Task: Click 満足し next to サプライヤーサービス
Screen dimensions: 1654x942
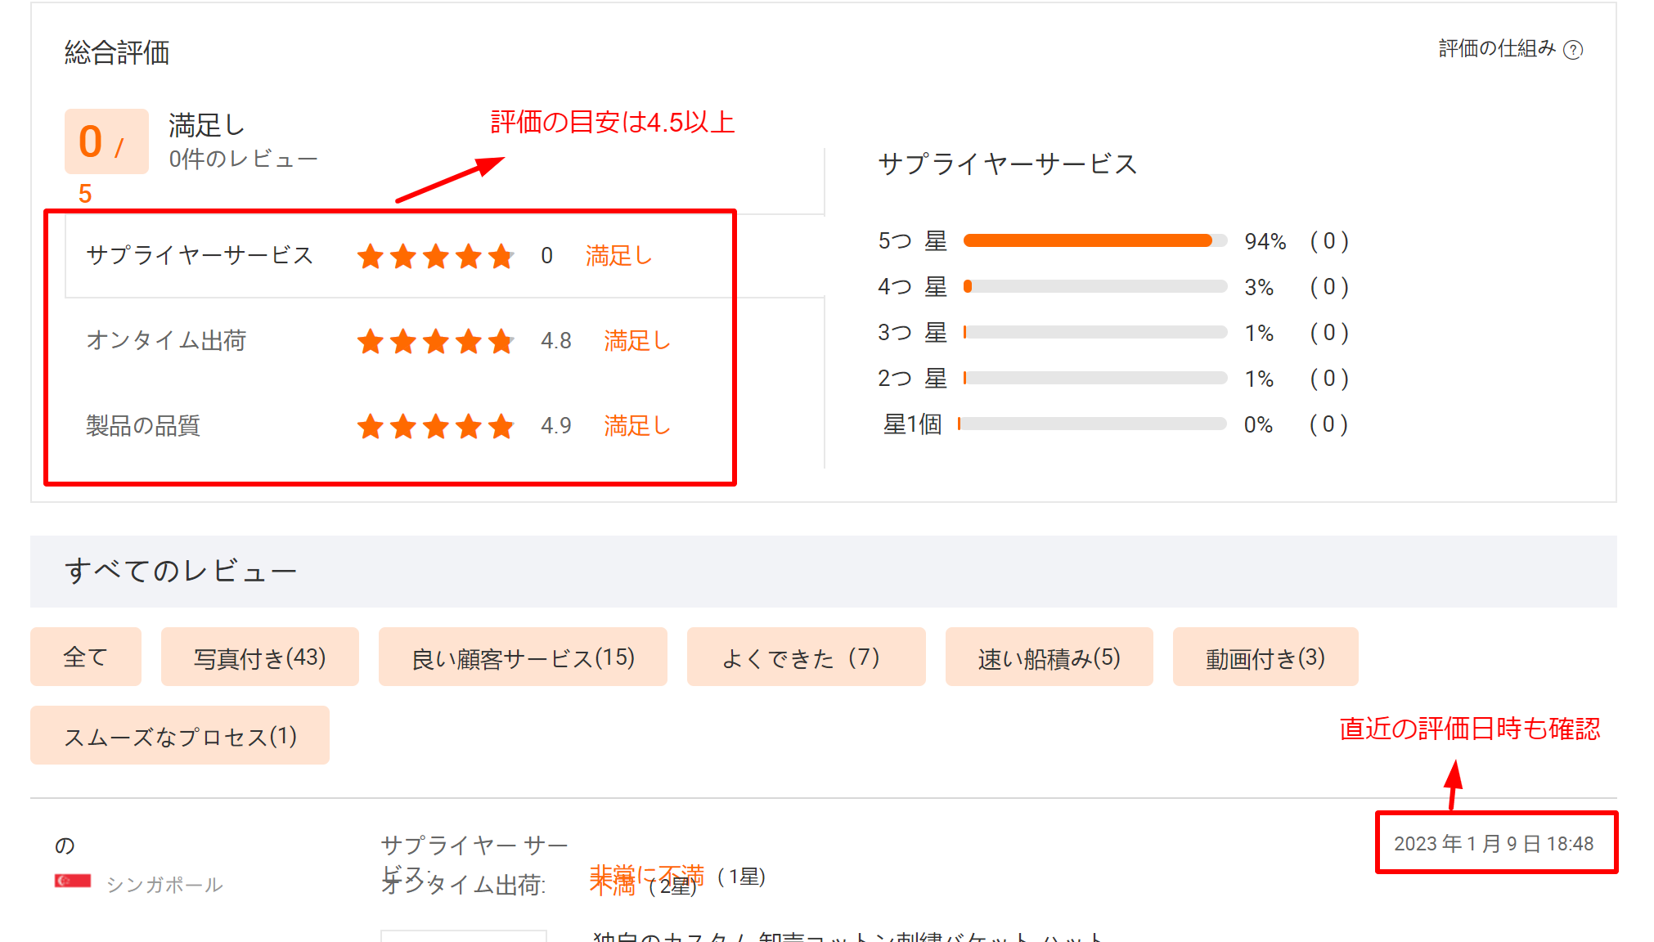Action: point(618,256)
